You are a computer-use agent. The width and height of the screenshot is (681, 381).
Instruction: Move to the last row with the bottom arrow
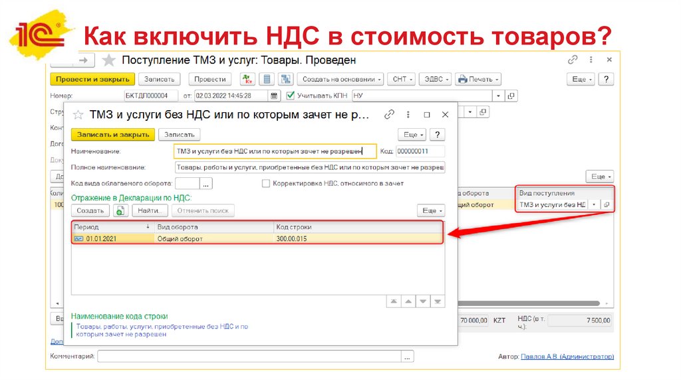[437, 301]
